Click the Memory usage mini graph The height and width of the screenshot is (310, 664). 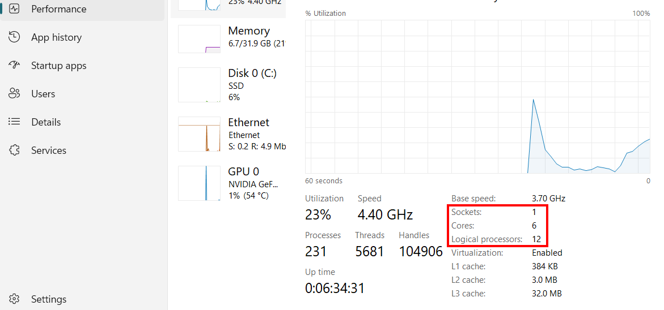point(199,39)
